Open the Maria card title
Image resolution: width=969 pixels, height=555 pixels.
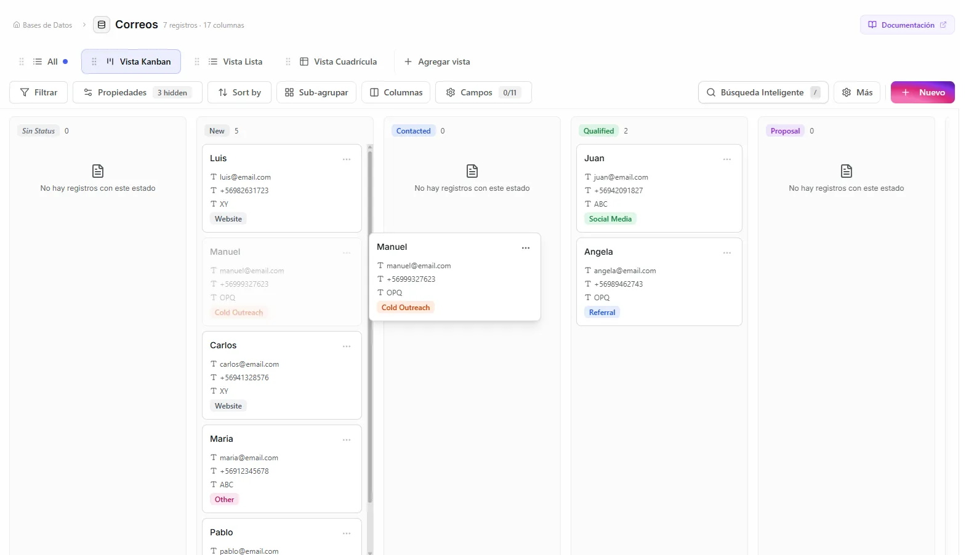[222, 439]
